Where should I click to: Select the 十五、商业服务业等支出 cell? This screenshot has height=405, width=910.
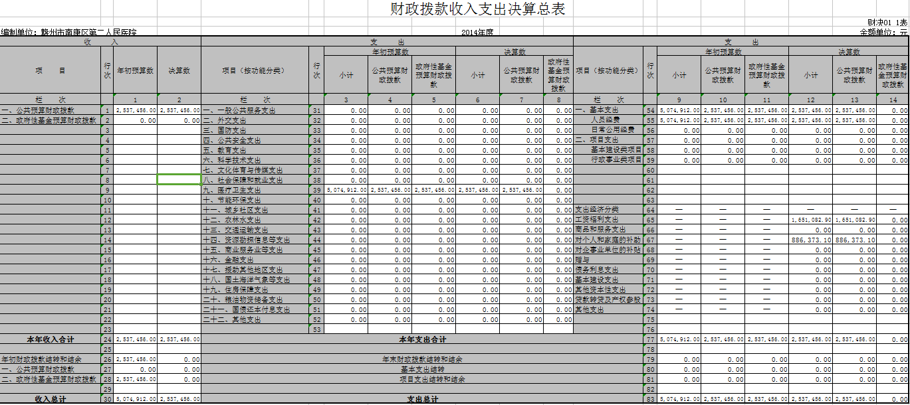(255, 250)
